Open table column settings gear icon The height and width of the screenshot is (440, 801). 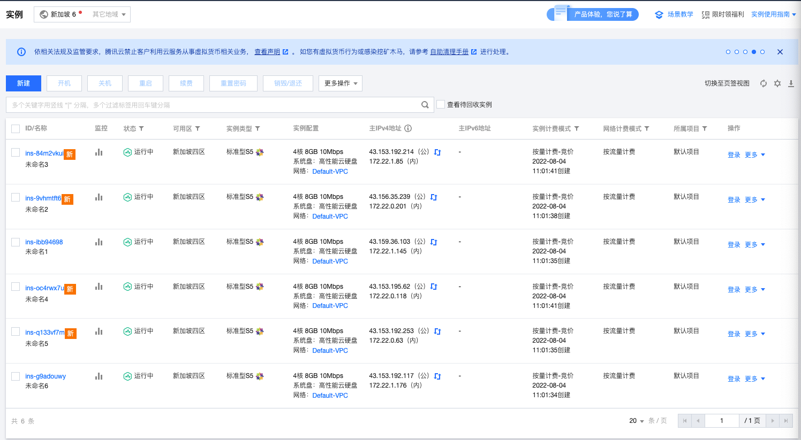pos(777,83)
